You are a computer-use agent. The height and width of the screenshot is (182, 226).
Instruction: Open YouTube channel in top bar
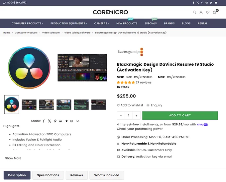click(x=216, y=3)
